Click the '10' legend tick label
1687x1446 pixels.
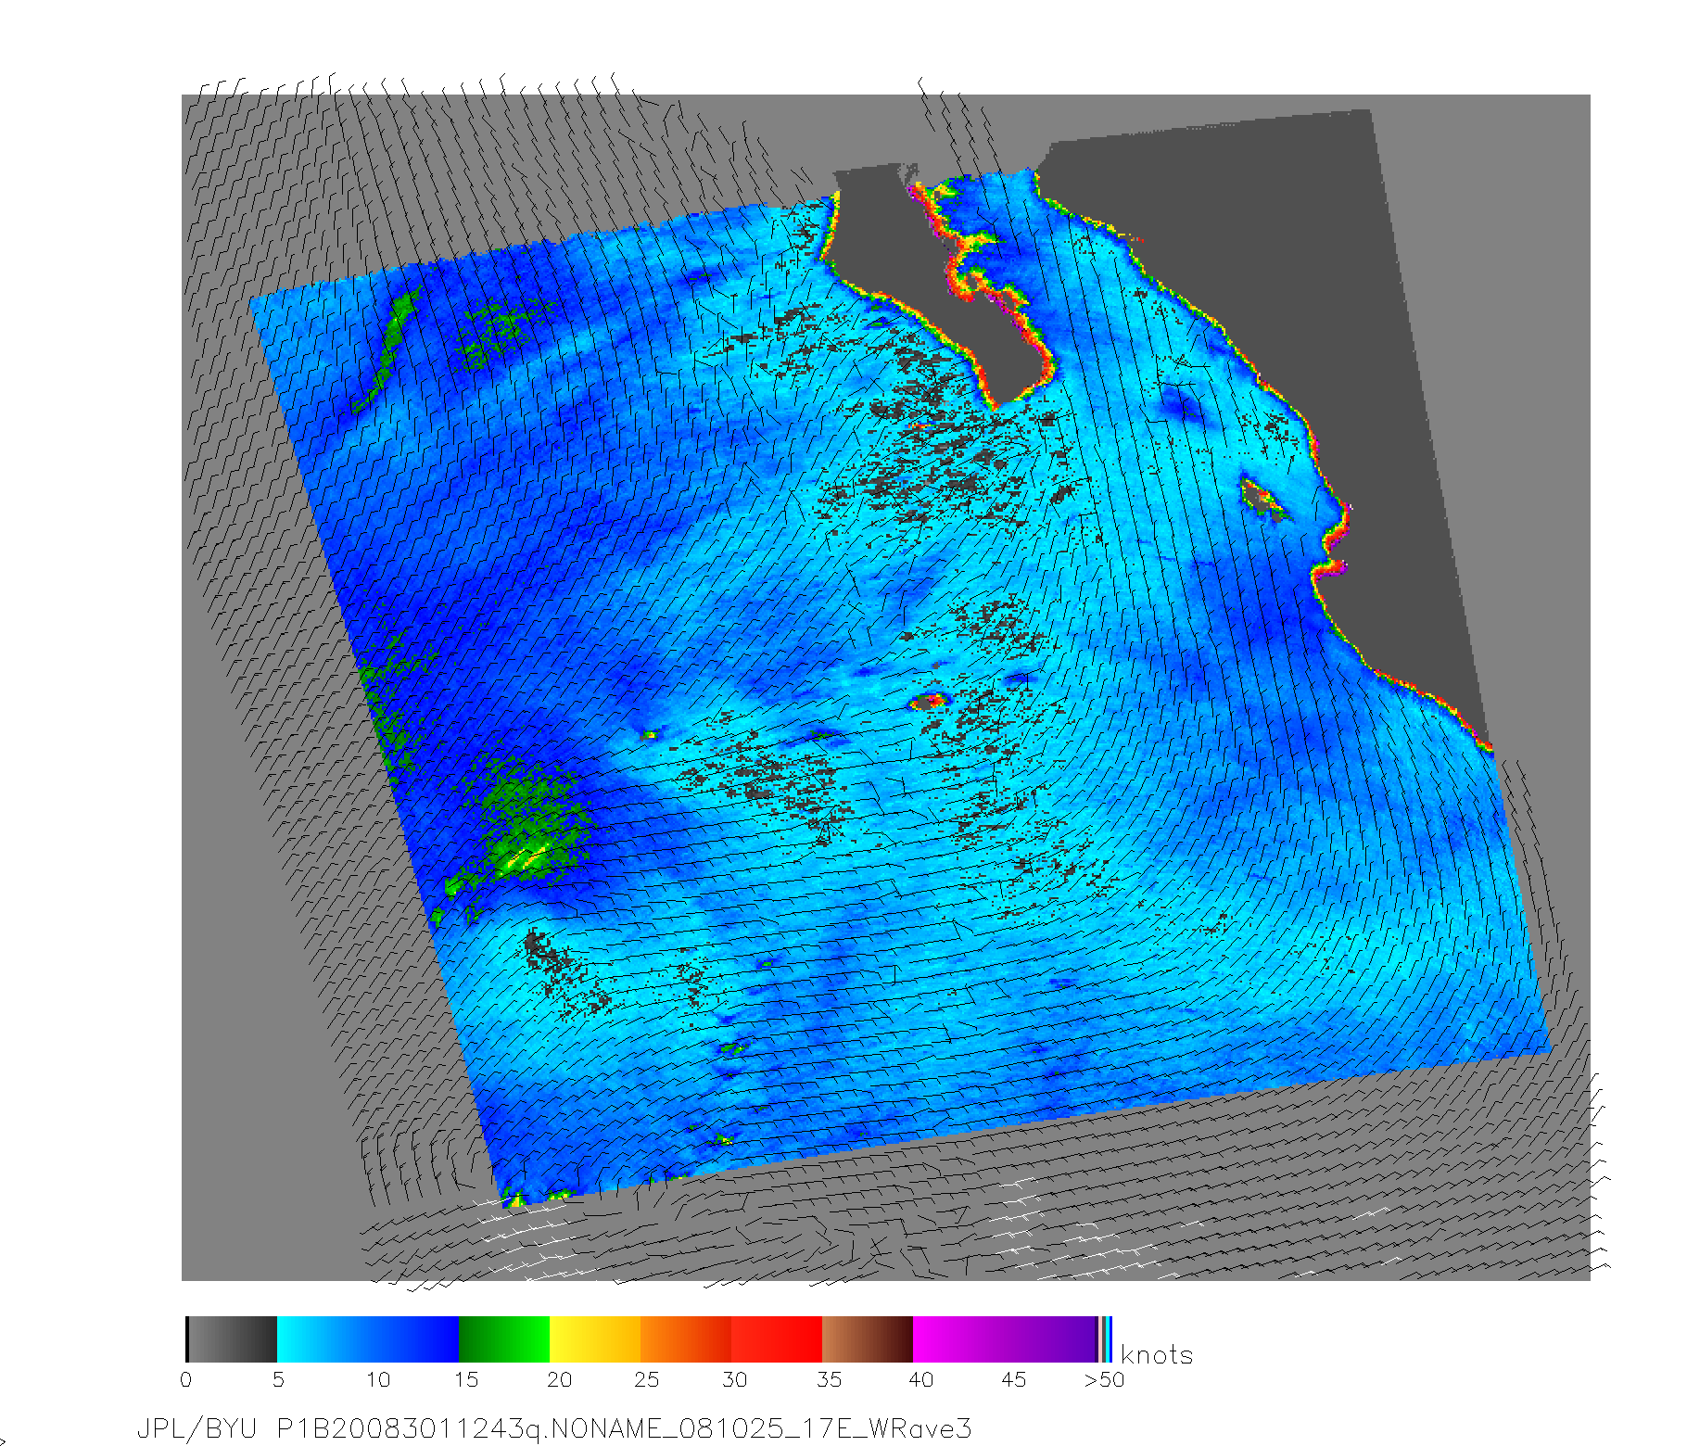pyautogui.click(x=378, y=1380)
